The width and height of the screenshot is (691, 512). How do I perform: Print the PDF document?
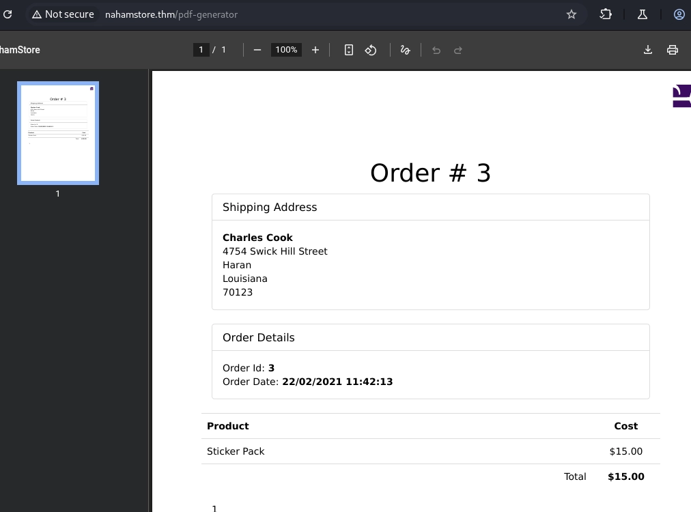pyautogui.click(x=673, y=50)
